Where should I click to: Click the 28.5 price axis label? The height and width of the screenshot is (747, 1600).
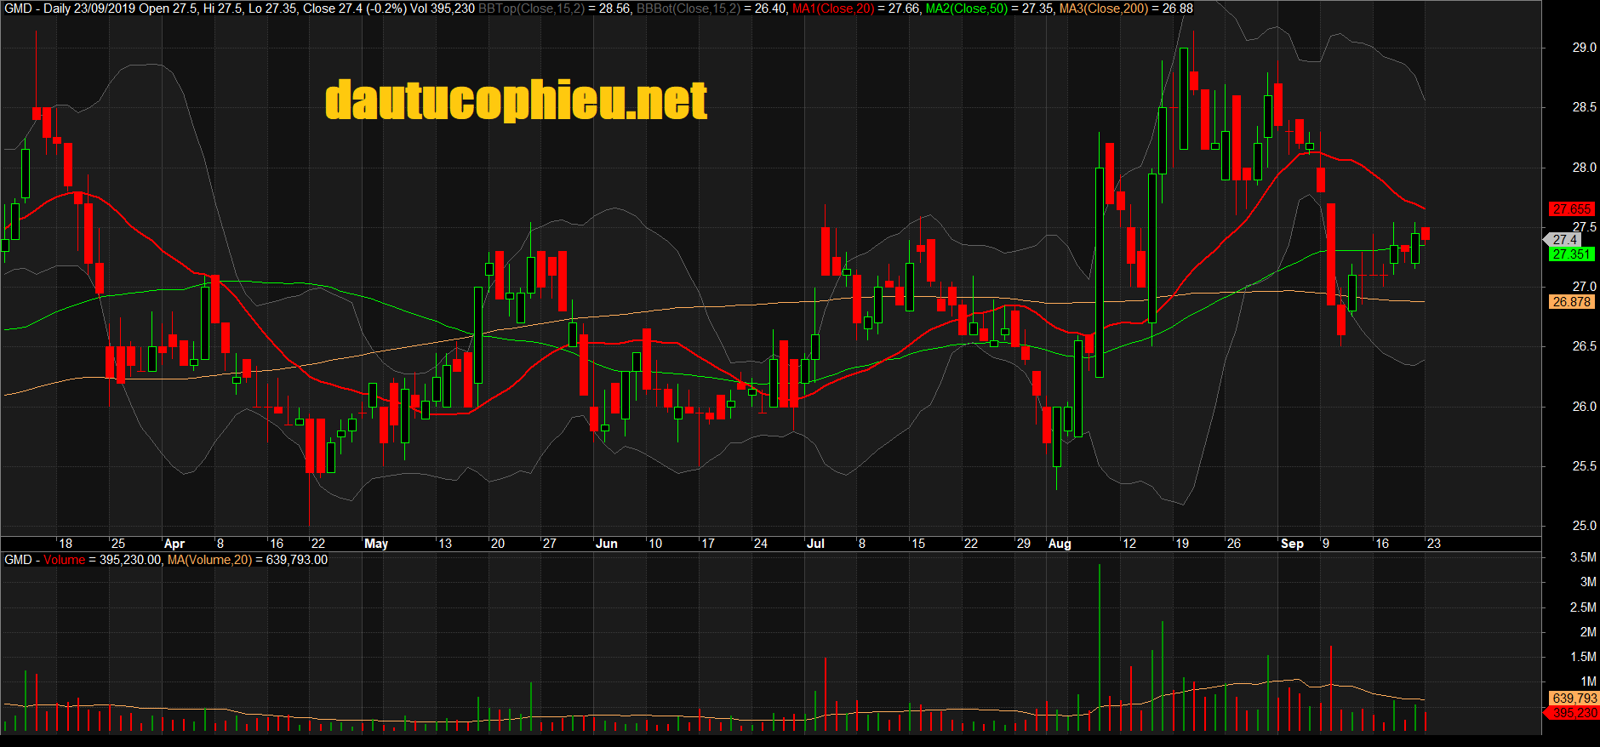pos(1584,107)
